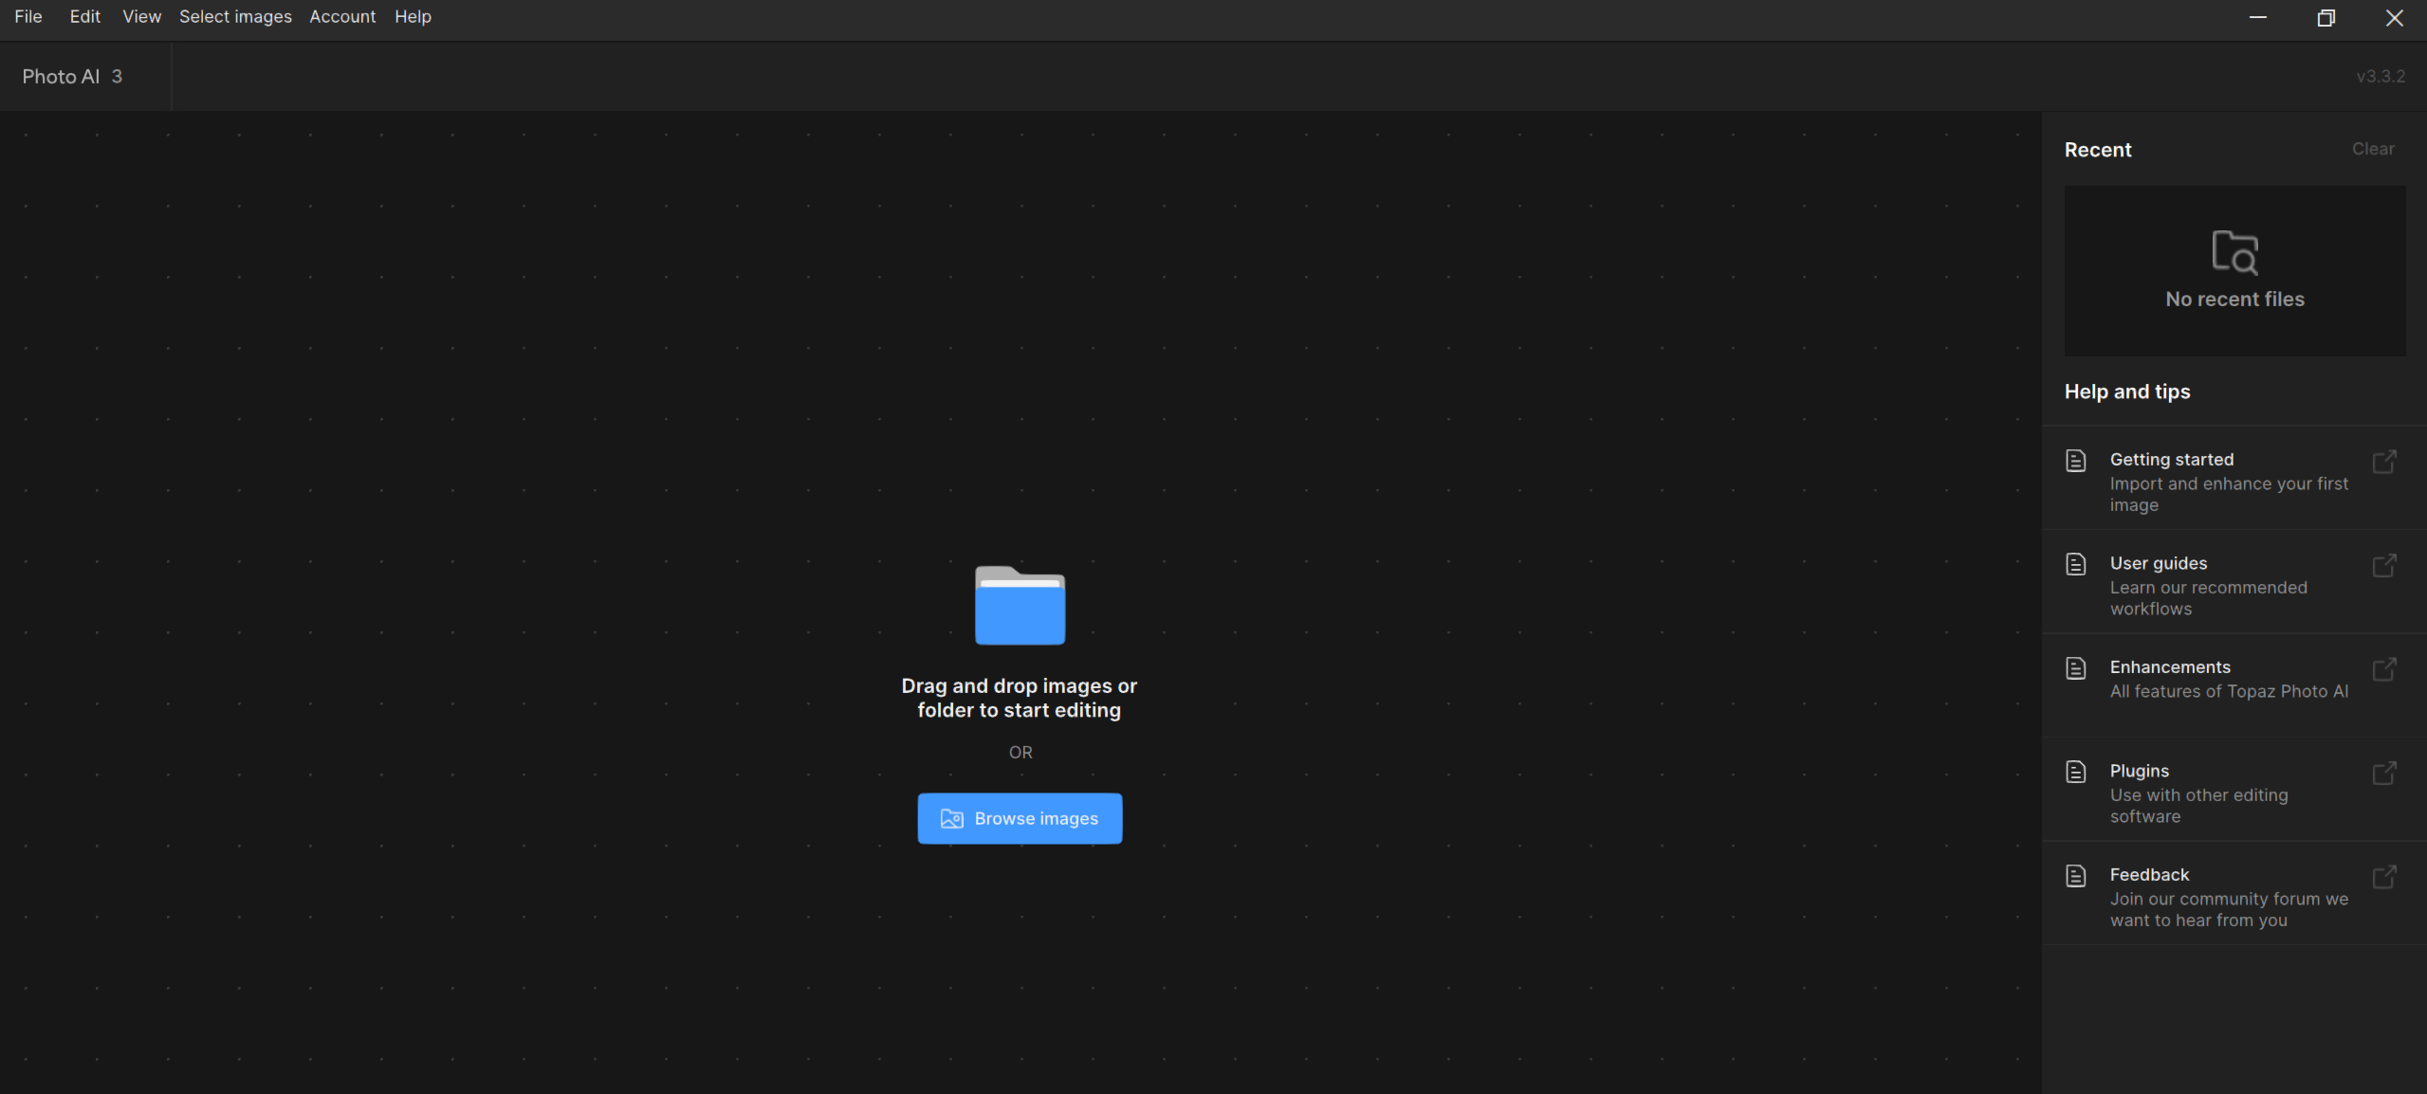
Task: Open the Getting started guide
Action: pyautogui.click(x=2234, y=478)
